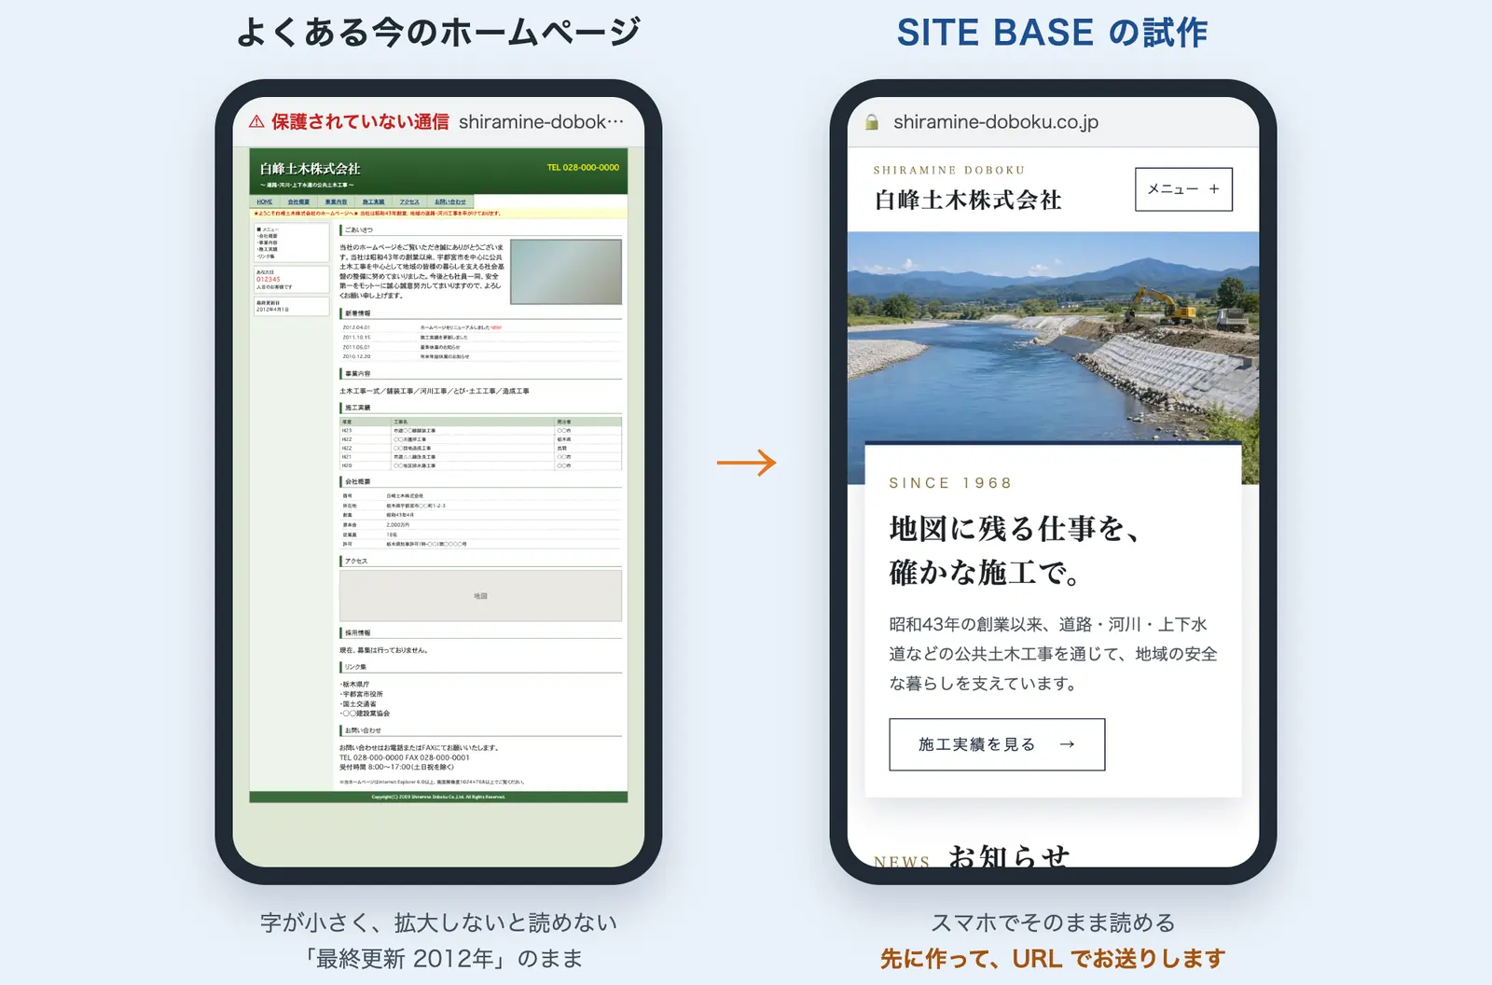1492x985 pixels.
Task: Click the padlock icon beside shiramine-doboku.co.jp
Action: (x=872, y=121)
